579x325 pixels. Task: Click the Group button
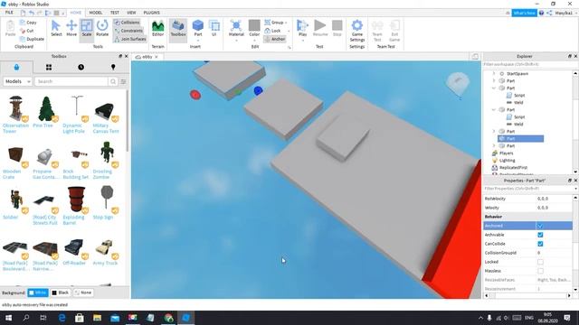pos(275,23)
